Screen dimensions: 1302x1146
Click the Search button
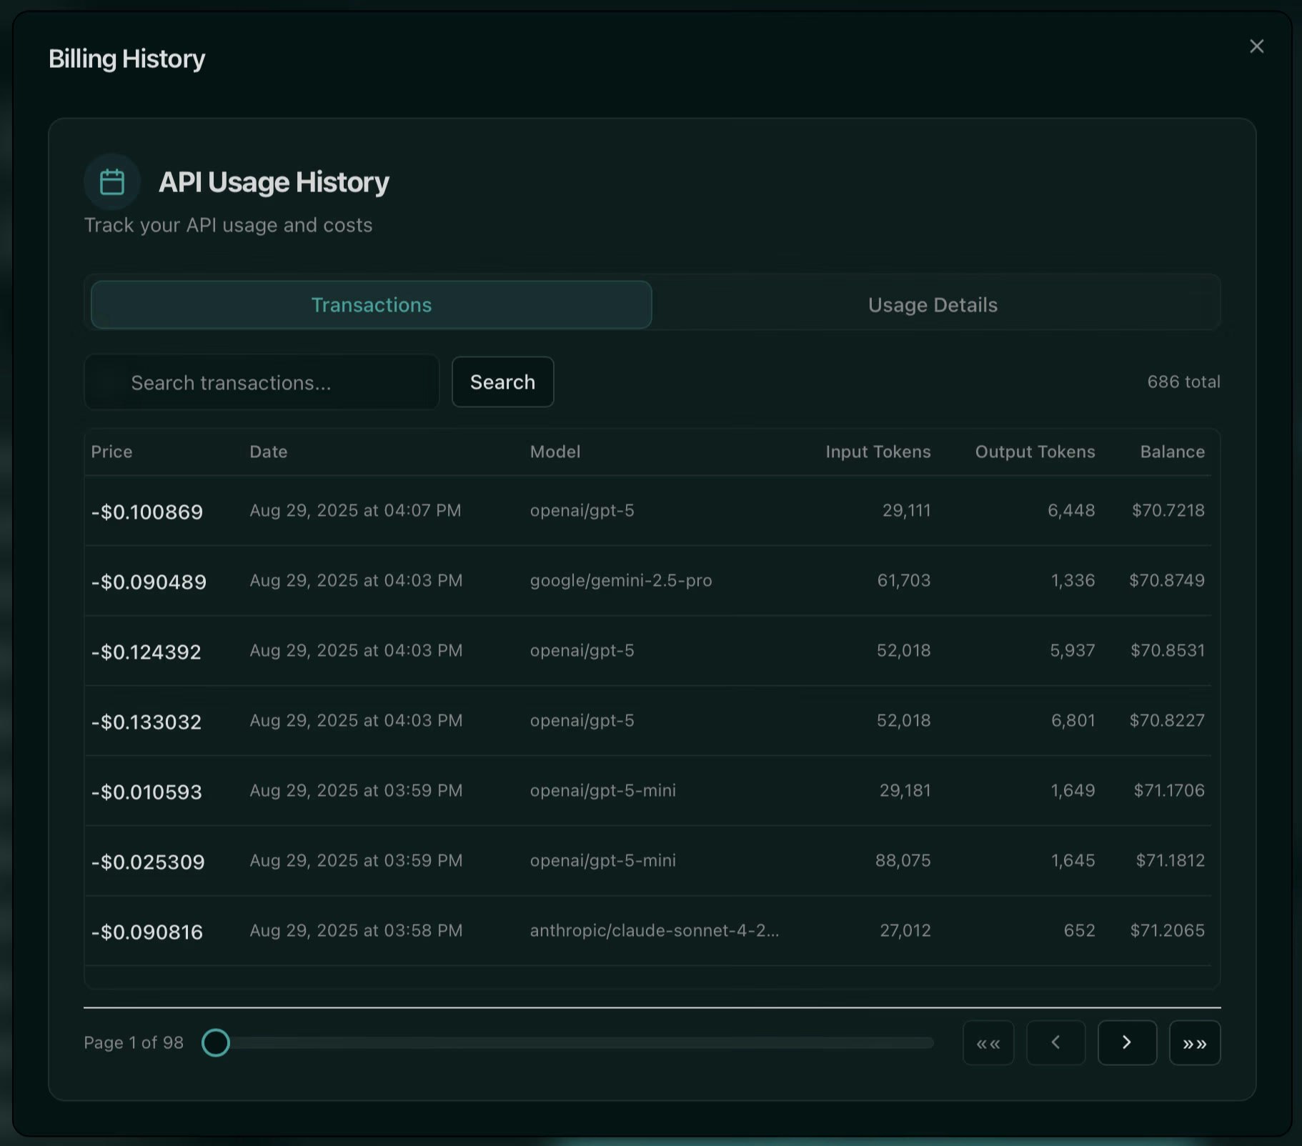coord(502,382)
